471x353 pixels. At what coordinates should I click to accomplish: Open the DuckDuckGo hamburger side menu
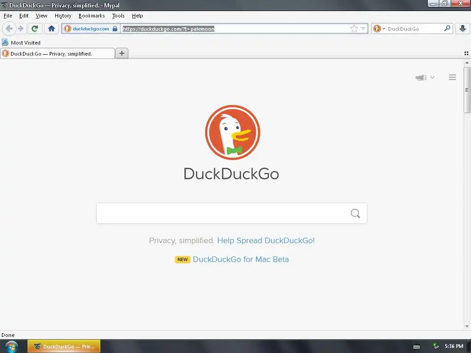453,77
